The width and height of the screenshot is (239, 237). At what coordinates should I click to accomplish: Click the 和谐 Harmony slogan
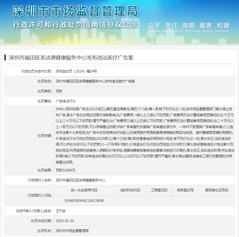point(222,27)
